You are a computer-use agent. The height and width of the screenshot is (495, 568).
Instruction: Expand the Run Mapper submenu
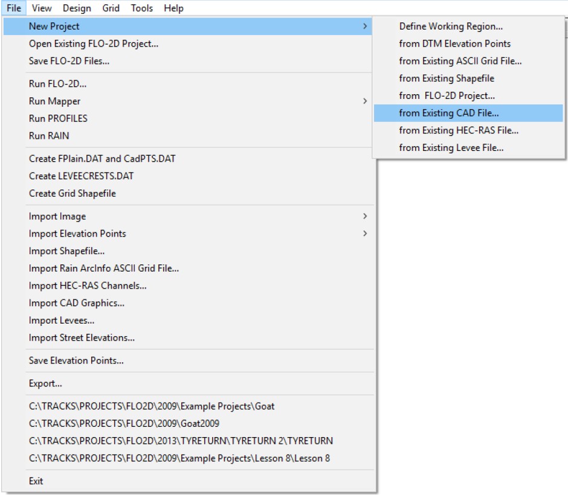tap(364, 101)
